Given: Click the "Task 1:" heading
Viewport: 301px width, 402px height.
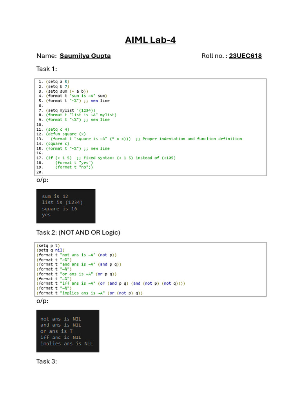Looking at the screenshot, I should [x=47, y=69].
